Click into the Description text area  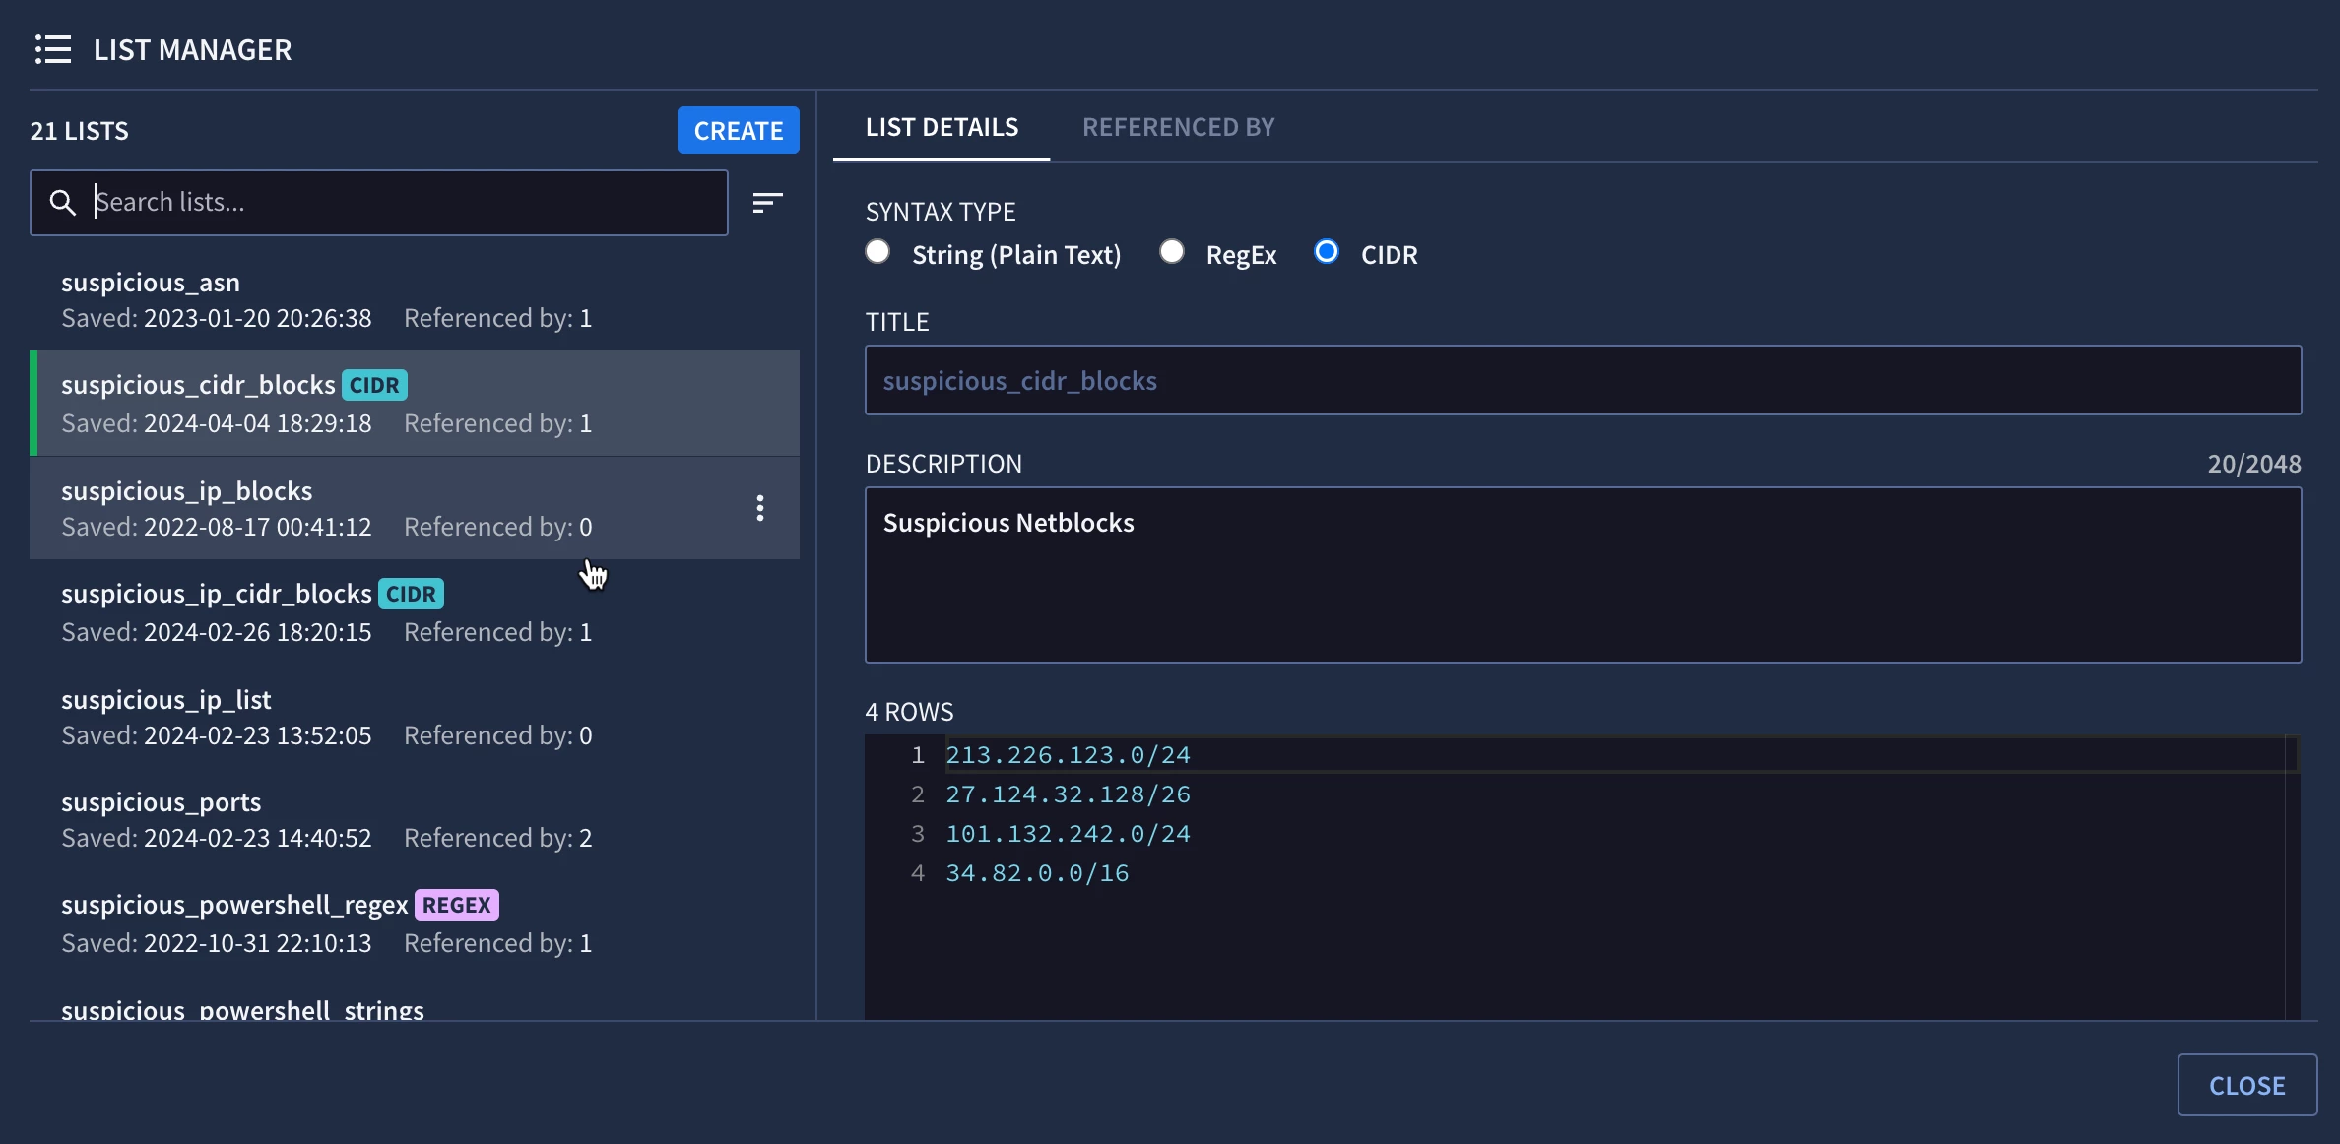tap(1583, 575)
